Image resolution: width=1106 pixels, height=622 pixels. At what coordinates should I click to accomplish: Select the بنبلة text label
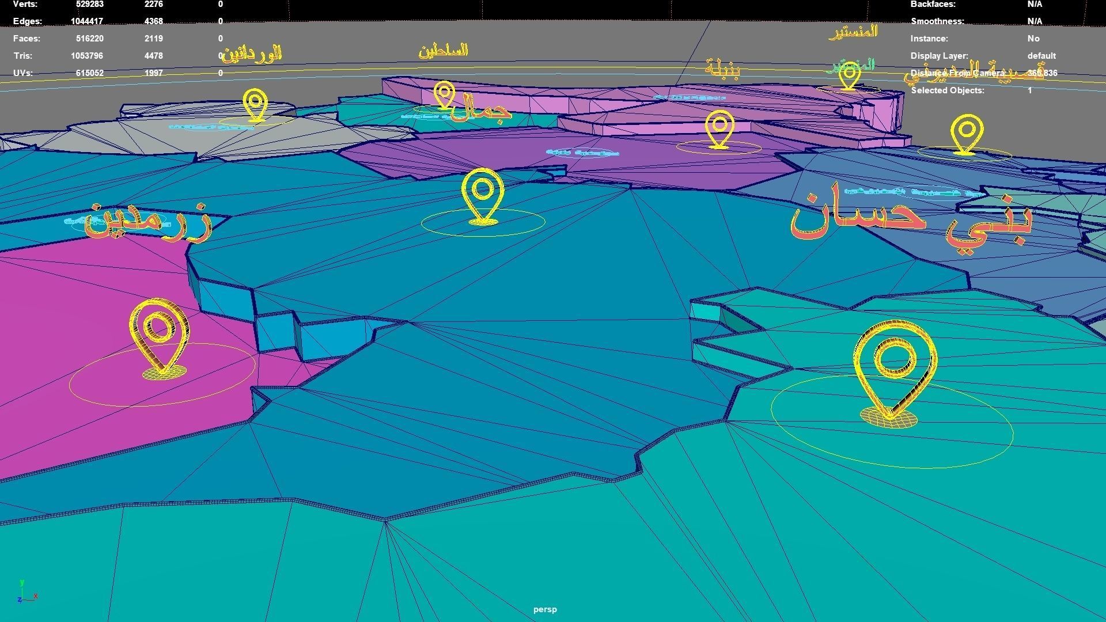click(x=722, y=67)
